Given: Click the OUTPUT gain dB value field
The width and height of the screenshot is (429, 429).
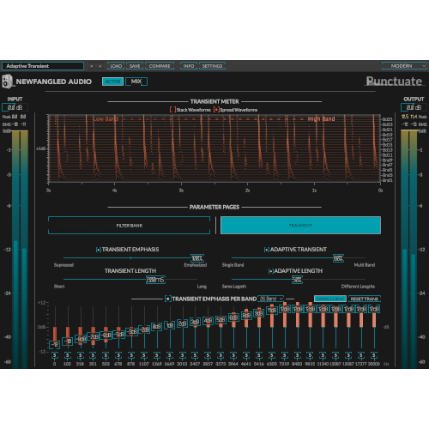Looking at the screenshot, I should [414, 107].
